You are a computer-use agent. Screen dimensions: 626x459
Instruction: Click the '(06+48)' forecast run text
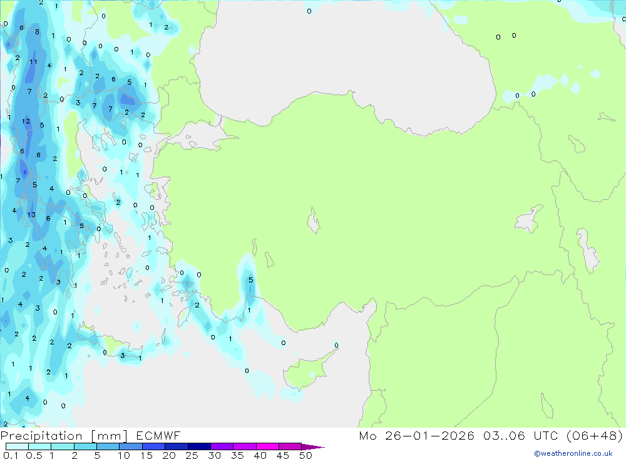pos(595,435)
